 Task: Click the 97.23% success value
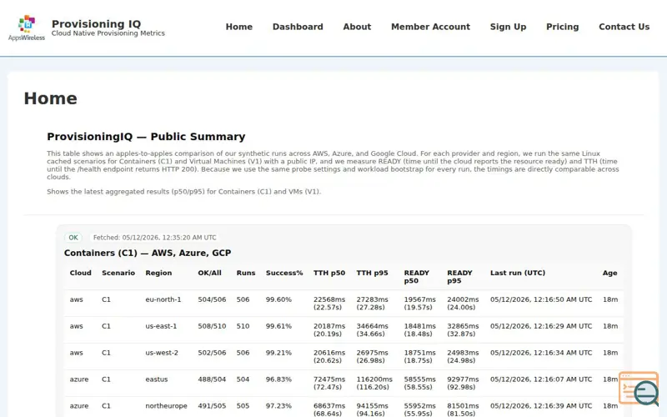278,406
